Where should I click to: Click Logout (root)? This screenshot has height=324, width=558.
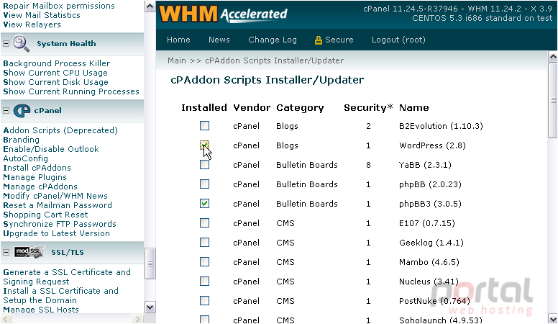pyautogui.click(x=398, y=40)
